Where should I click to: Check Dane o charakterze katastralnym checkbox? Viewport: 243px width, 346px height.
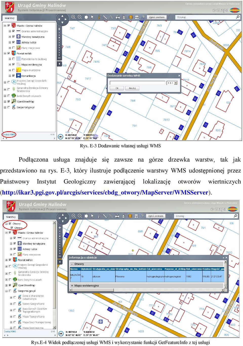click(x=15, y=297)
